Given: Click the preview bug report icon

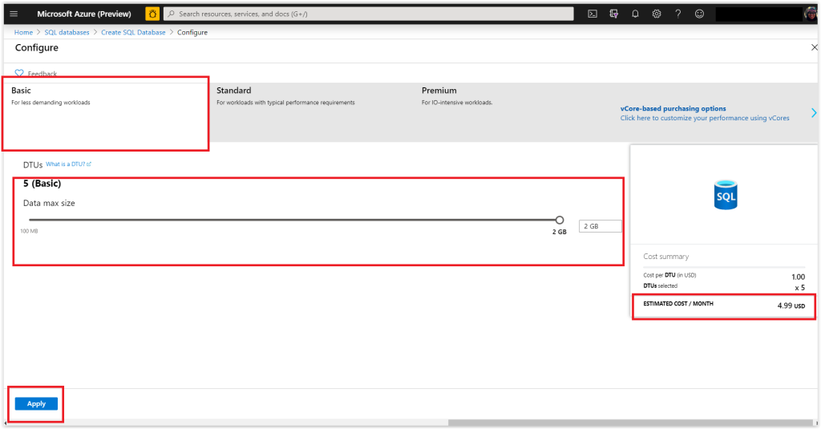Looking at the screenshot, I should tap(152, 14).
